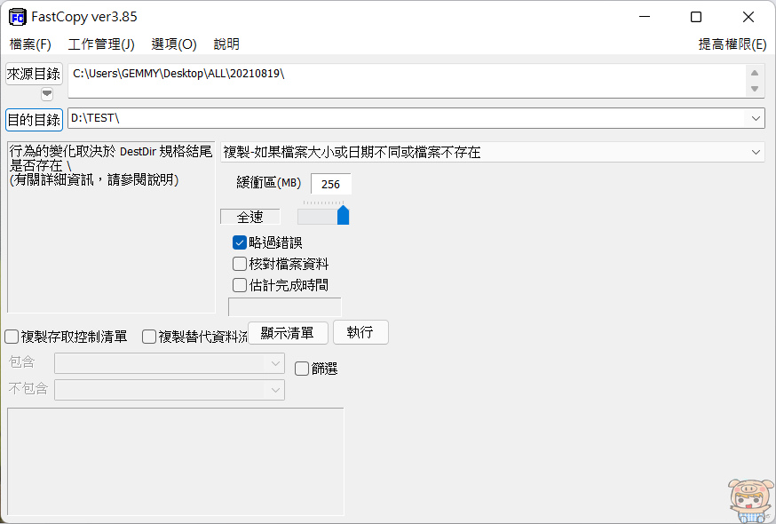
Task: Click 提高權限(E) to elevate privileges
Action: point(732,44)
